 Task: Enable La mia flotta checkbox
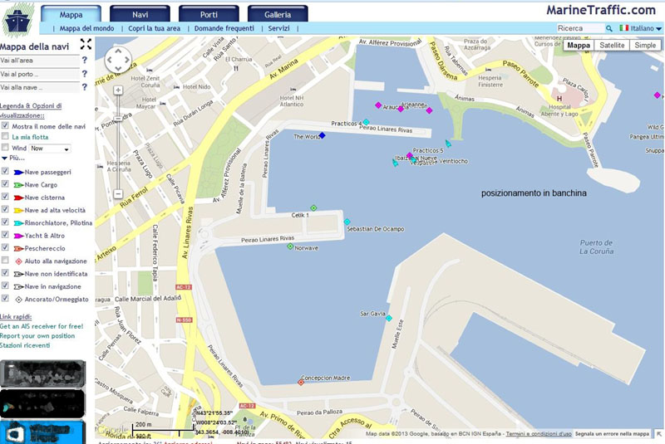click(x=5, y=136)
